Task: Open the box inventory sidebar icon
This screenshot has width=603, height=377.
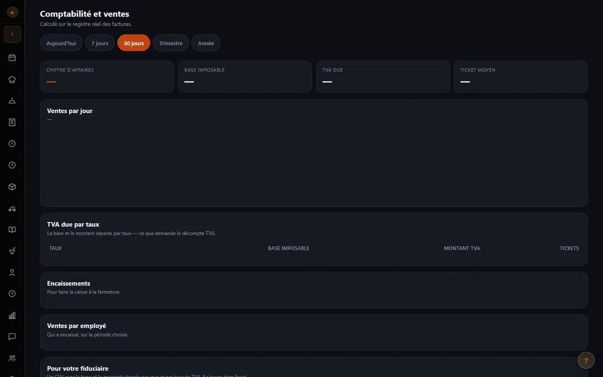Action: 12,187
